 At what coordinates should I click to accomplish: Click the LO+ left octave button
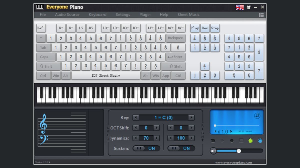coord(106,28)
